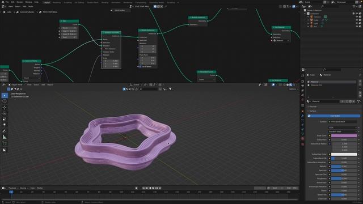Open the Render properties tab
The image size is (363, 204).
[302, 82]
